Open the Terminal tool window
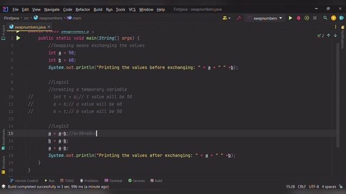346x194 pixels. tap(114, 181)
